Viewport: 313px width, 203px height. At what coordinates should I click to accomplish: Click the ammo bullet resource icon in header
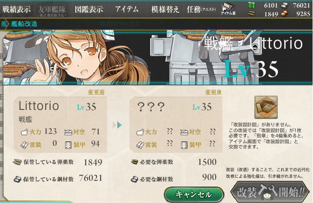point(251,14)
